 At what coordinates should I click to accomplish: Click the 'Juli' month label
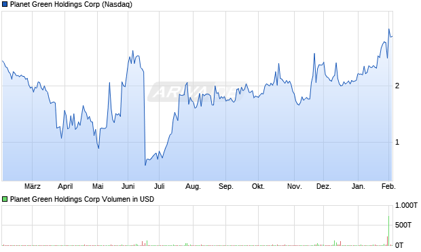pyautogui.click(x=159, y=186)
